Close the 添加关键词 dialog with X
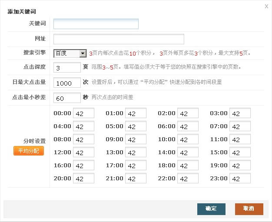 tap(266, 6)
